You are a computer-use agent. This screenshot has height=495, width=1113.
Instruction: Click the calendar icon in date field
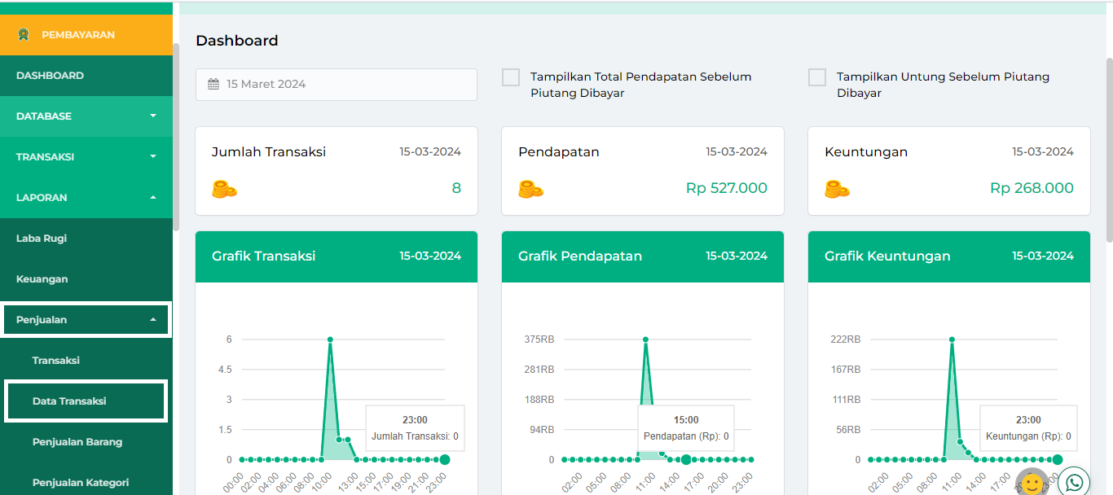[213, 84]
